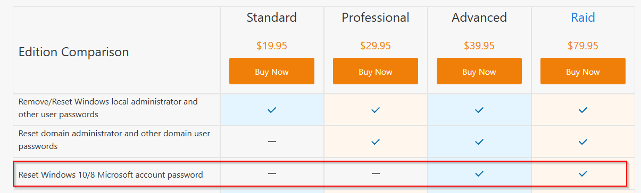This screenshot has width=641, height=193.
Task: Click Standard dash for domain administrator reset
Action: click(272, 142)
